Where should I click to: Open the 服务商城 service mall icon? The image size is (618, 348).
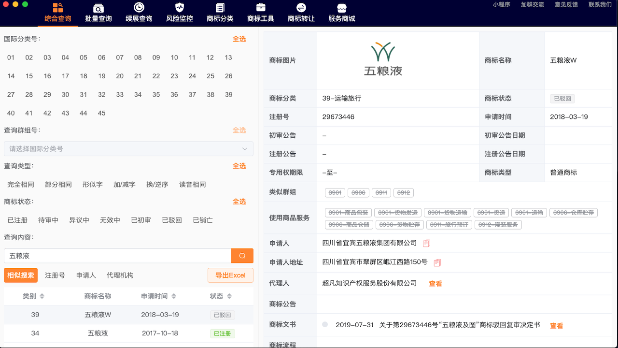341,9
